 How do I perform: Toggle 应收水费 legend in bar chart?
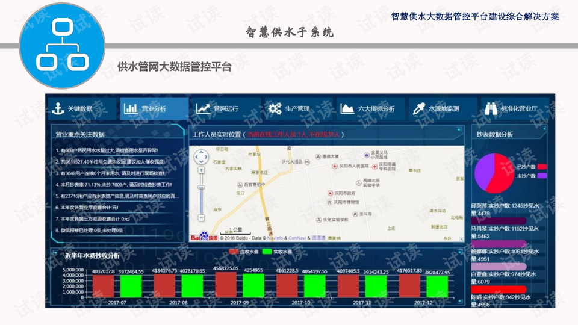pyautogui.click(x=244, y=252)
